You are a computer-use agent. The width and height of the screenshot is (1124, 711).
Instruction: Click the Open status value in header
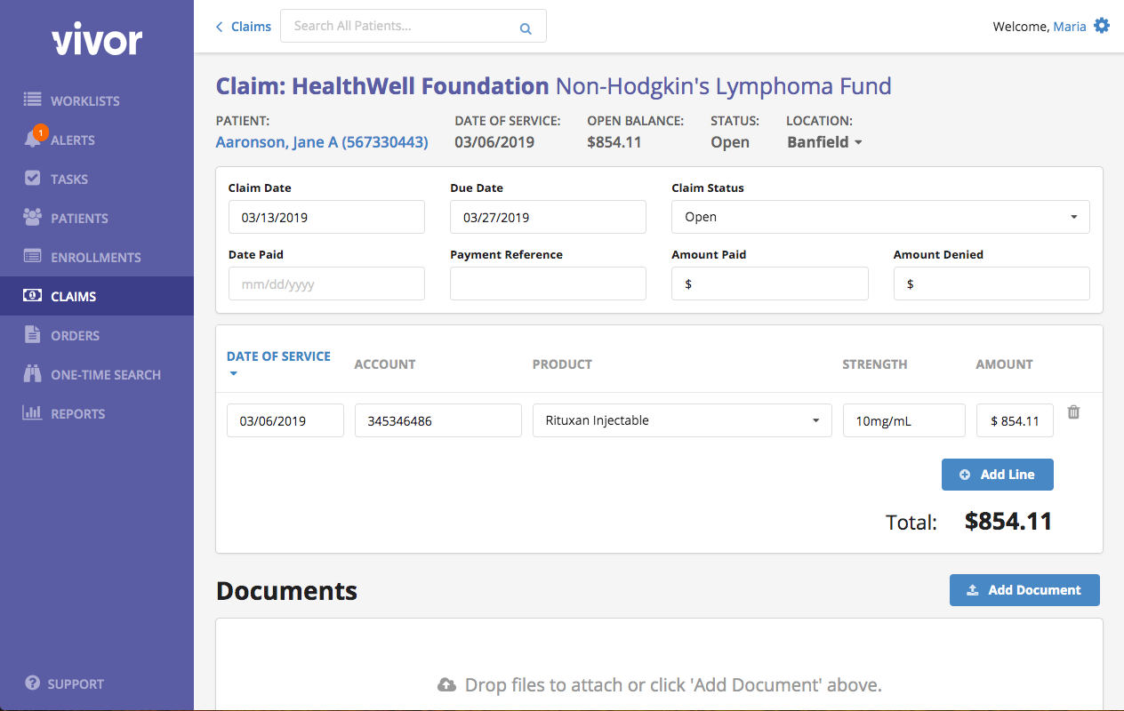tap(730, 142)
